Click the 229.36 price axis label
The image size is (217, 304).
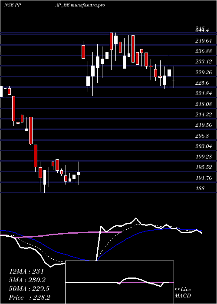pyautogui.click(x=203, y=73)
